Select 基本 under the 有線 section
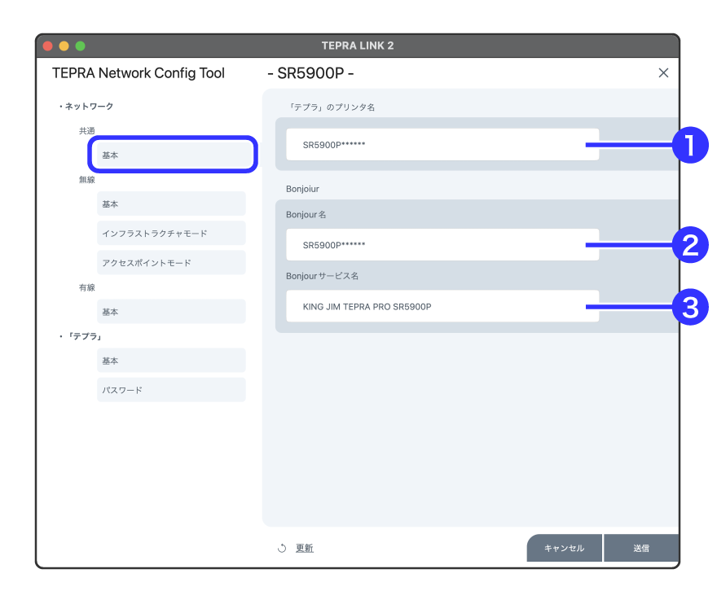717x604 pixels. (x=171, y=312)
